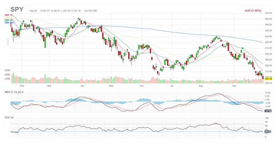The height and width of the screenshot is (143, 274).
Task: Click the '420.00' price axis label
Action: click(x=268, y=42)
